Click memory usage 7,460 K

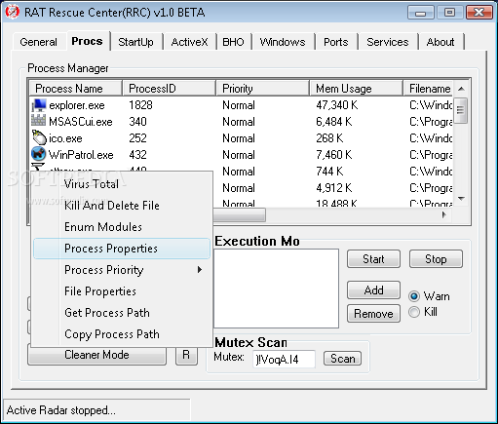(334, 155)
